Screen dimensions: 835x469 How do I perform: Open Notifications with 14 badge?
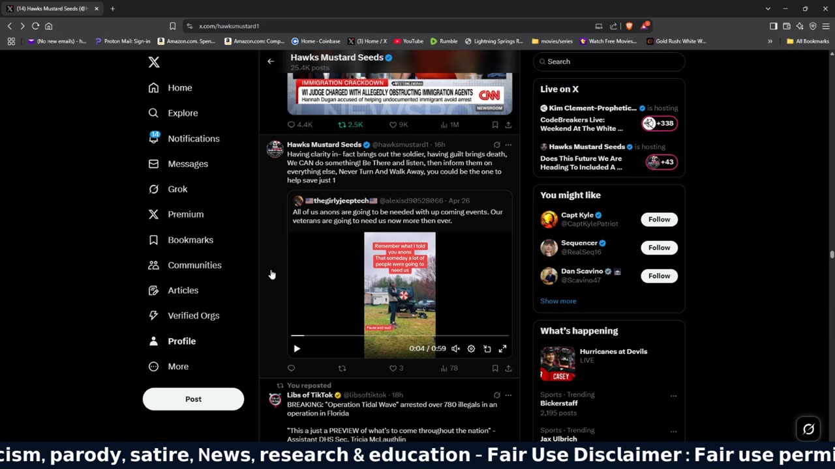tap(184, 138)
